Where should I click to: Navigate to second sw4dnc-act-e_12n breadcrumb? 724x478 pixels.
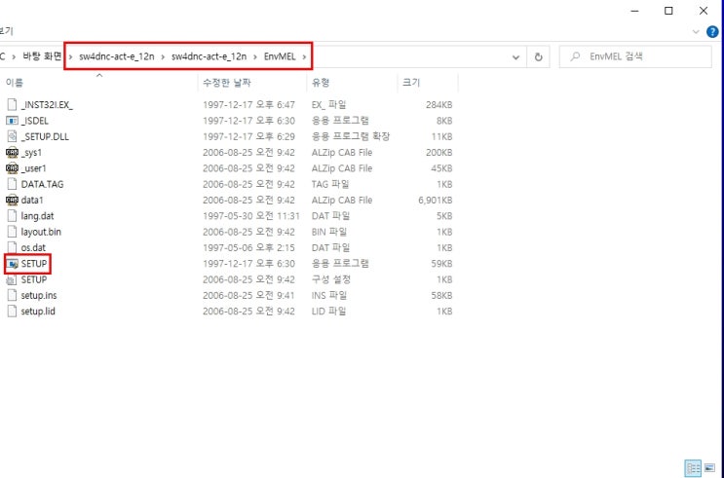[209, 56]
